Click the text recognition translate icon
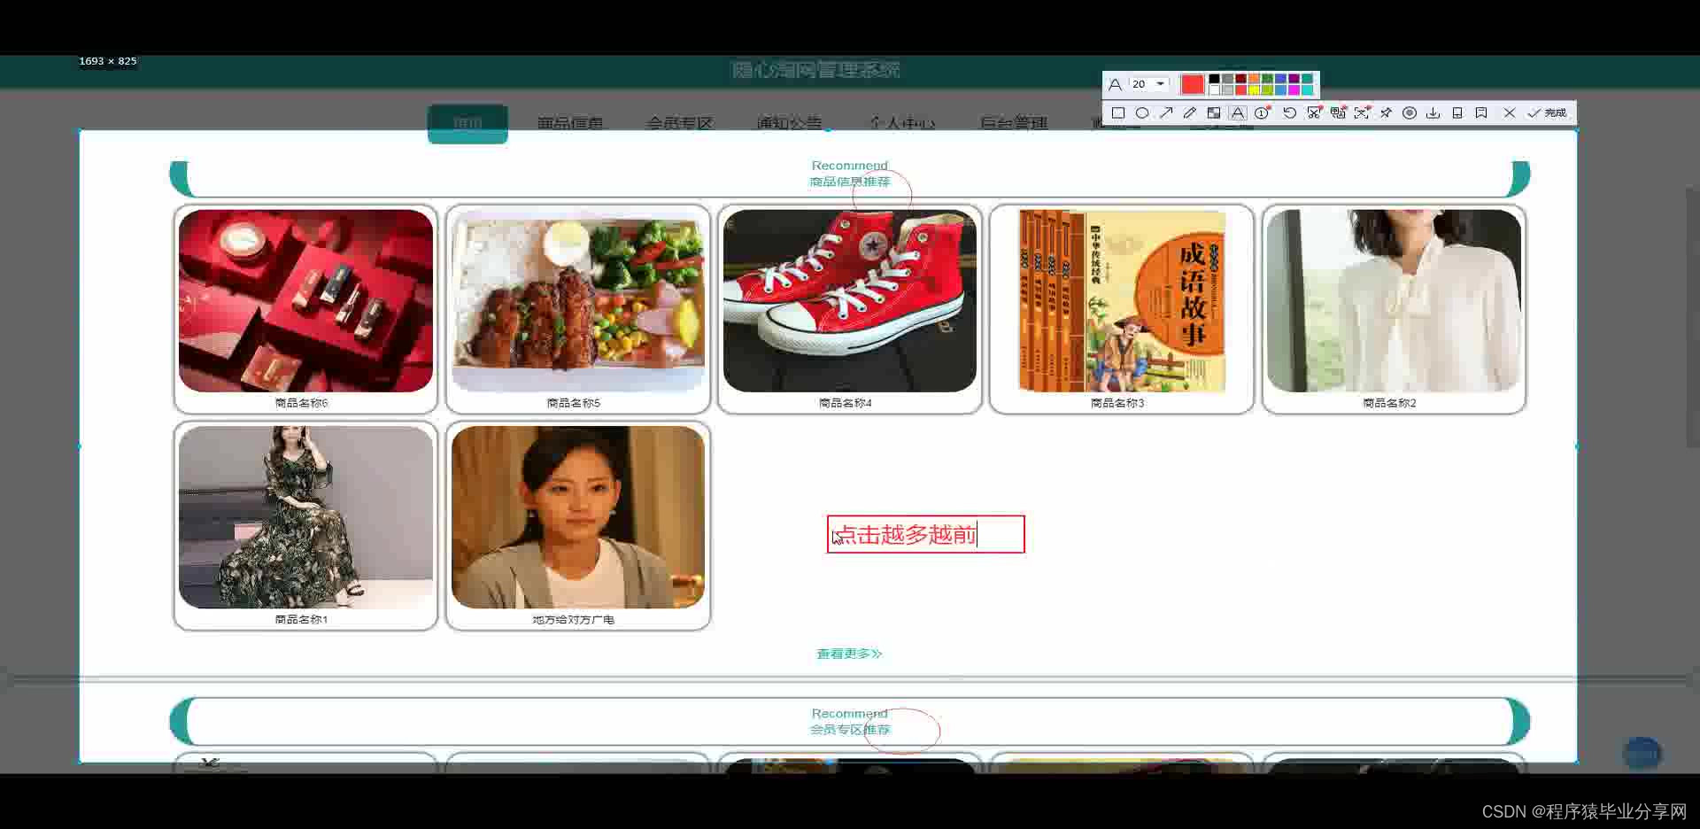 (x=1338, y=113)
